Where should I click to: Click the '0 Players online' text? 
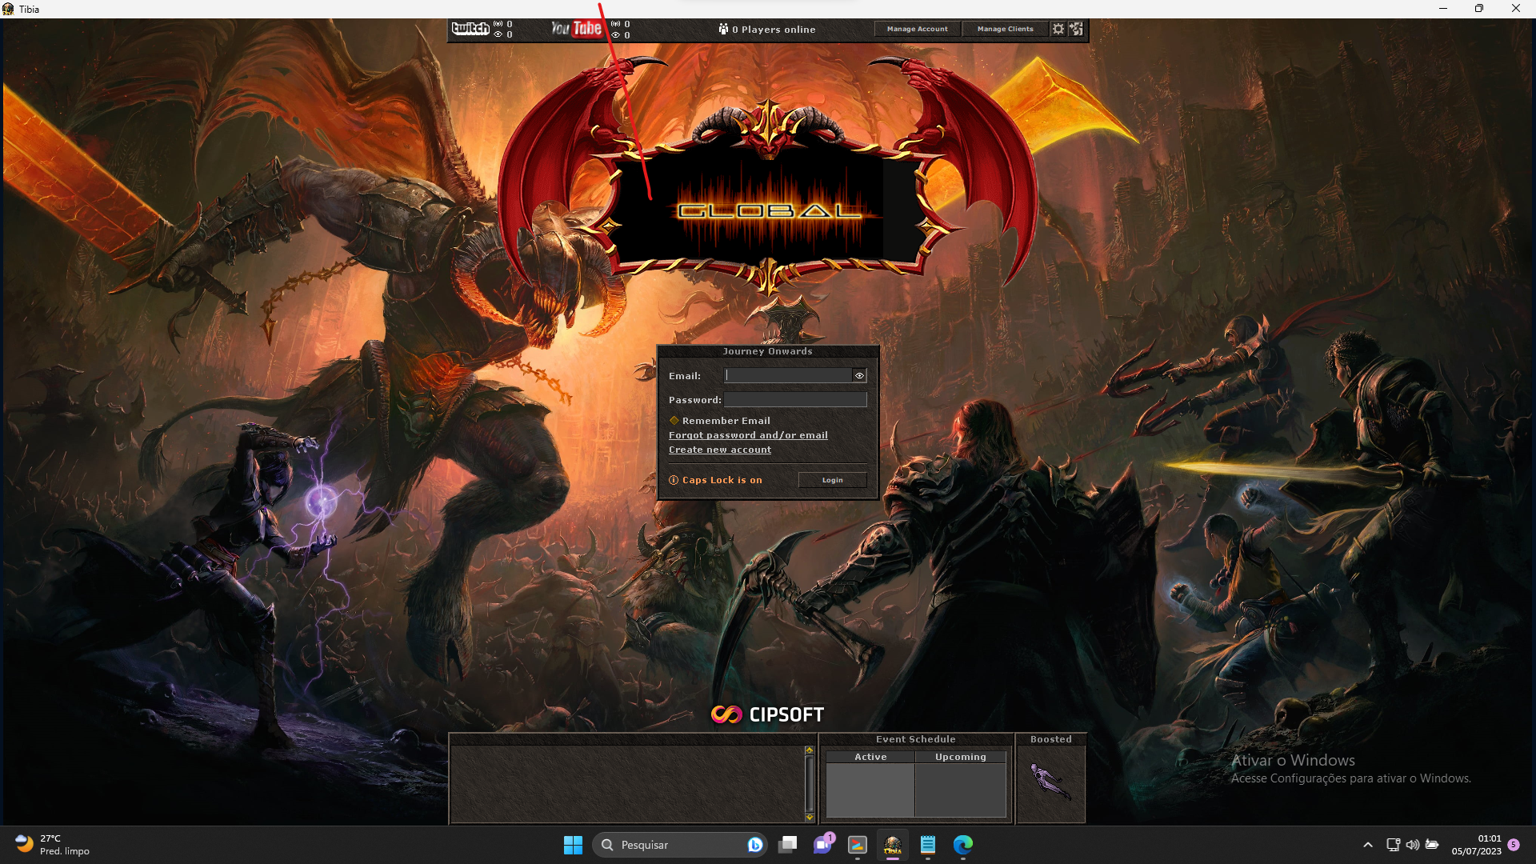tap(774, 30)
